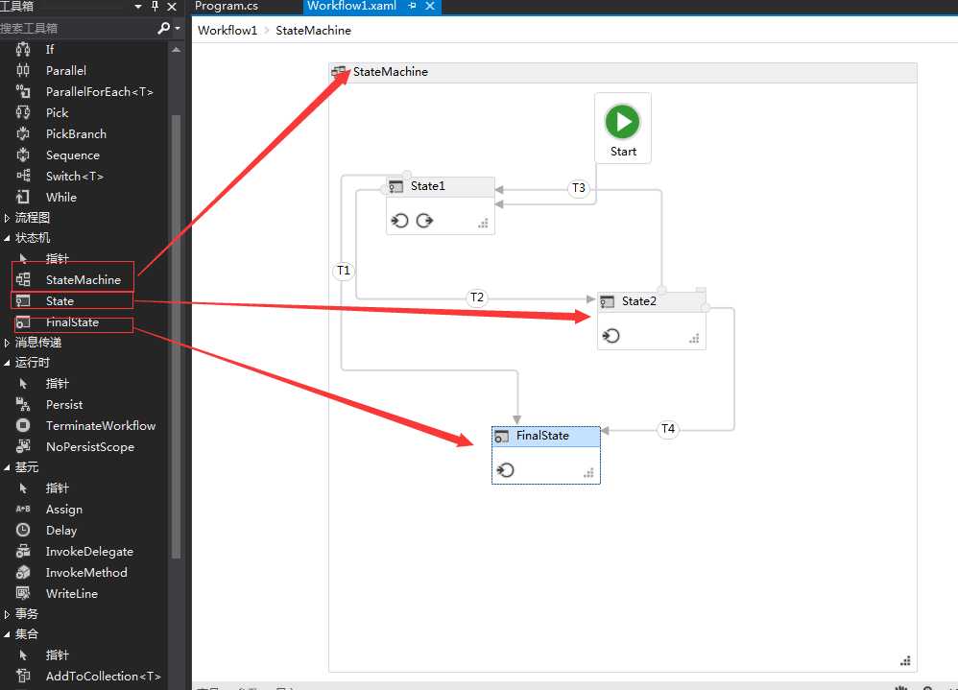Click the State1 resize grip icon
Viewport: 958px width, 690px height.
pos(483,224)
